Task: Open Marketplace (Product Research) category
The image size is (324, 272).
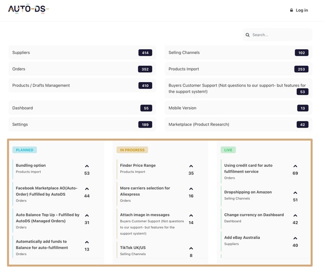Action: [238, 125]
